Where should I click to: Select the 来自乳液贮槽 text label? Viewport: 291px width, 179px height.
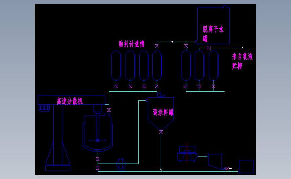(242, 61)
